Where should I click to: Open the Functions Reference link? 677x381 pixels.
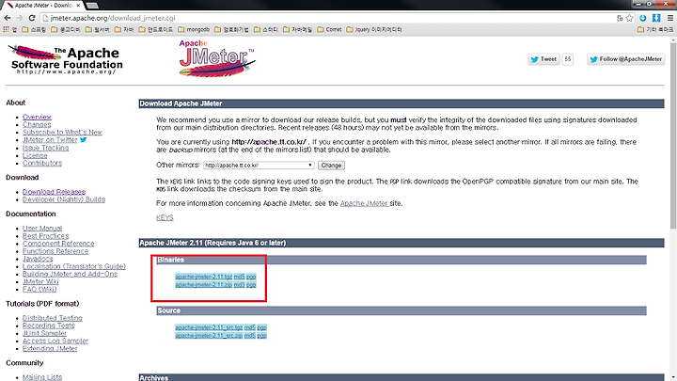click(x=55, y=251)
